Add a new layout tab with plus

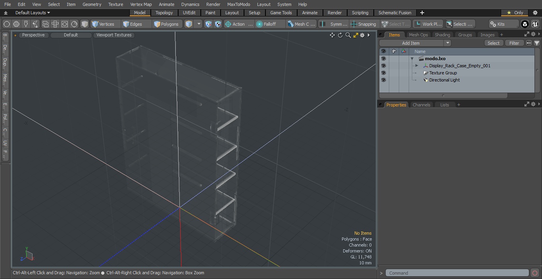click(x=422, y=13)
